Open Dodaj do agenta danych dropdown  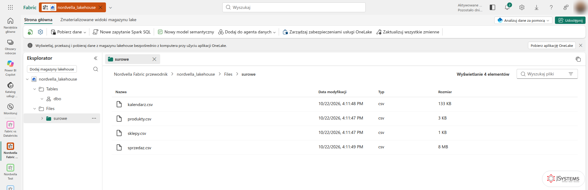coord(247,32)
